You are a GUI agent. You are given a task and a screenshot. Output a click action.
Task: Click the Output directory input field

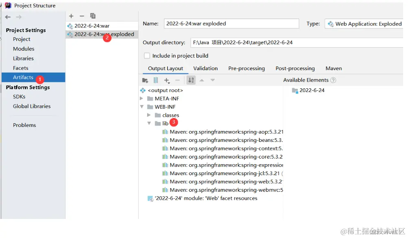click(x=297, y=43)
